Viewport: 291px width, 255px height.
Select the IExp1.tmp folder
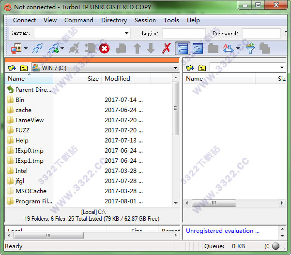[25, 161]
